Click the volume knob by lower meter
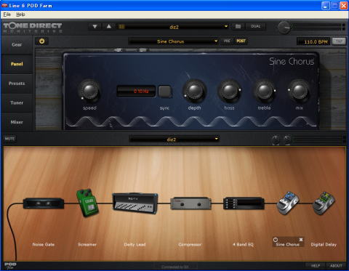The image size is (349, 271). [x=286, y=139]
